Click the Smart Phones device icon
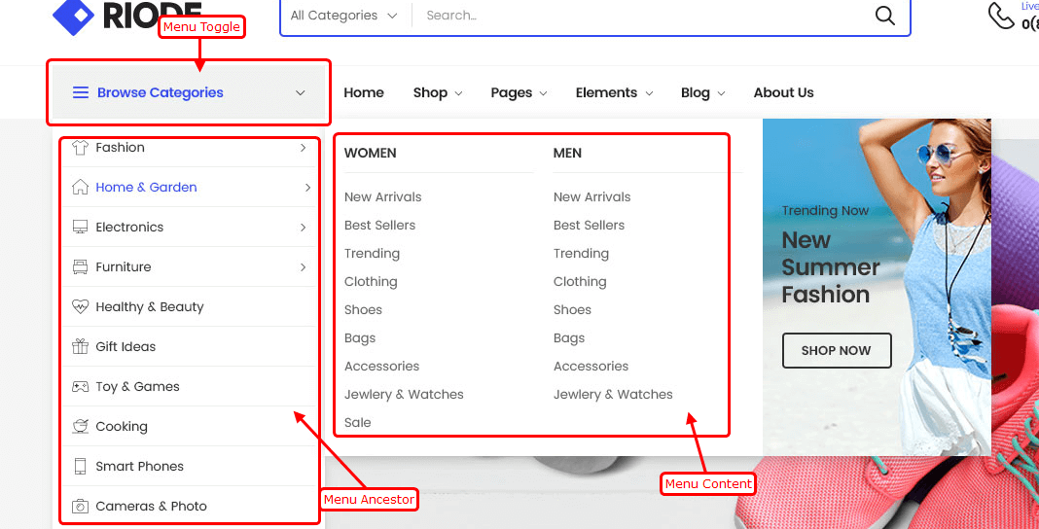 (x=80, y=467)
